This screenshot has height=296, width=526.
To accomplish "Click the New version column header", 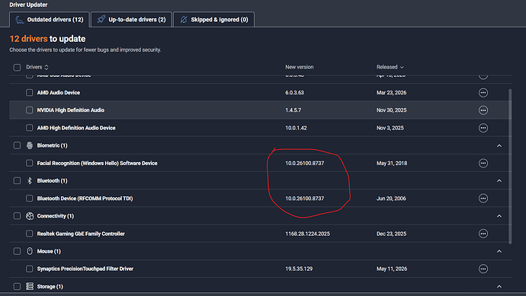I will (x=300, y=67).
